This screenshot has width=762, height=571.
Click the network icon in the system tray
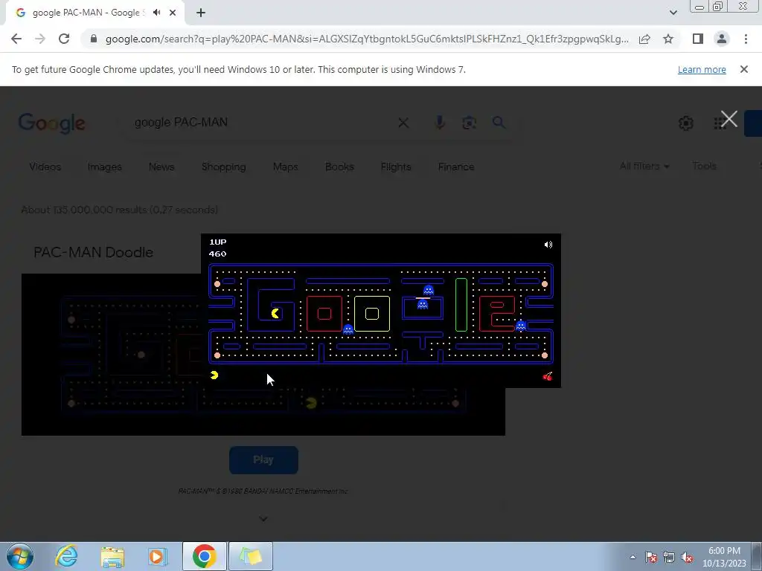tap(669, 558)
